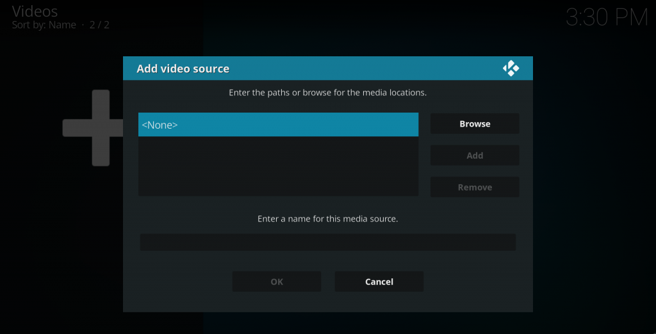Click "Enter the paths or browse" instruction text
The width and height of the screenshot is (656, 334).
327,92
